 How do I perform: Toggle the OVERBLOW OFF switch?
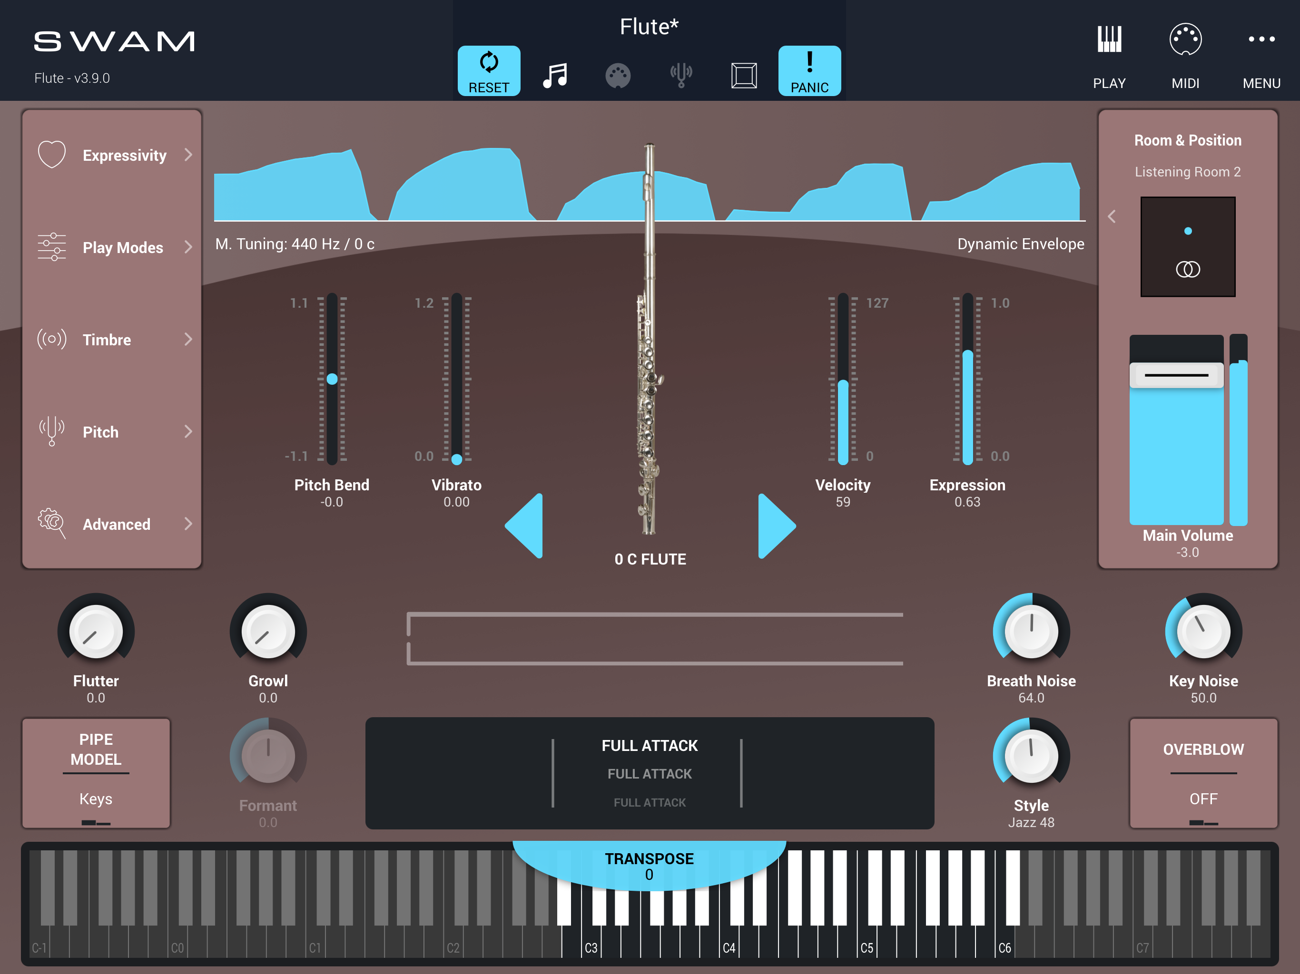pyautogui.click(x=1203, y=773)
